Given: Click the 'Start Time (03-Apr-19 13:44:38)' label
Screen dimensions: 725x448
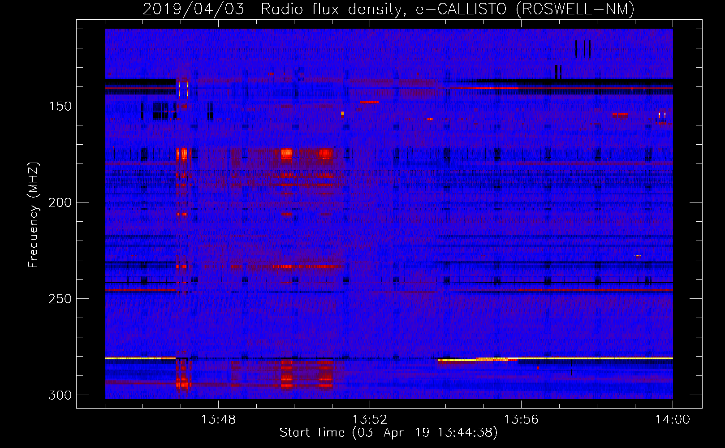Looking at the screenshot, I should 388,433.
